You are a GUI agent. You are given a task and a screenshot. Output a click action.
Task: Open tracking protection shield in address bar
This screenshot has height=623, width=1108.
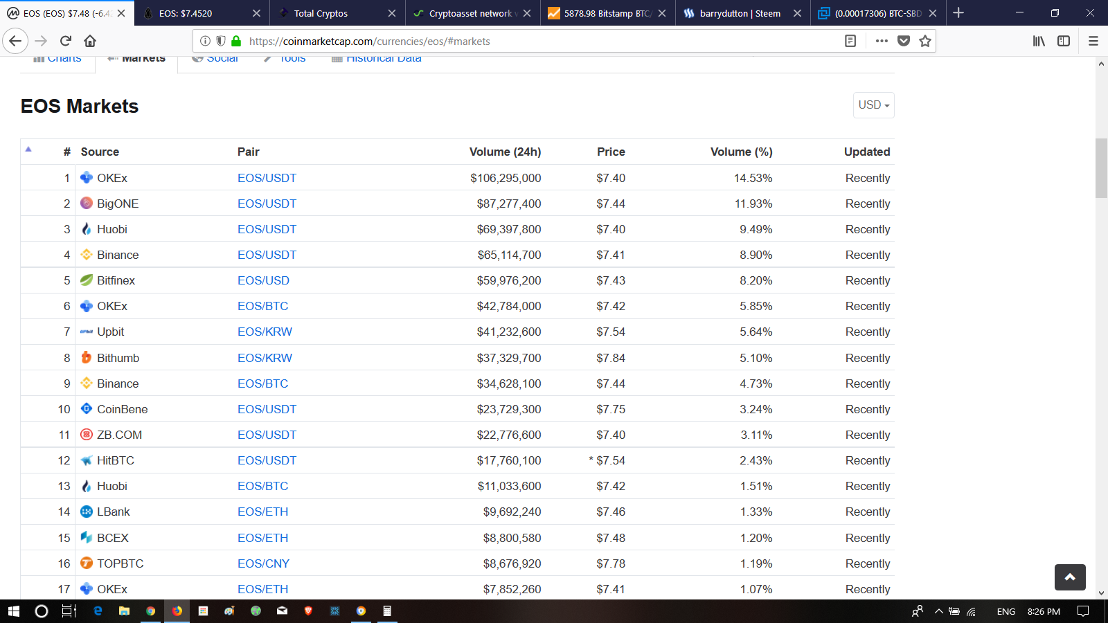click(x=220, y=41)
